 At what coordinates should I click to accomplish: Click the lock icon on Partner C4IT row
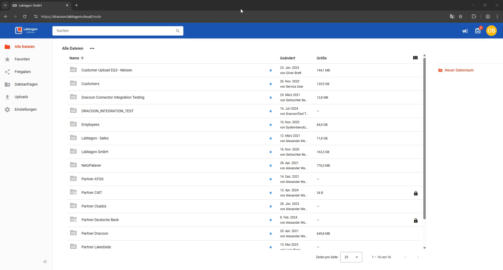coord(415,193)
